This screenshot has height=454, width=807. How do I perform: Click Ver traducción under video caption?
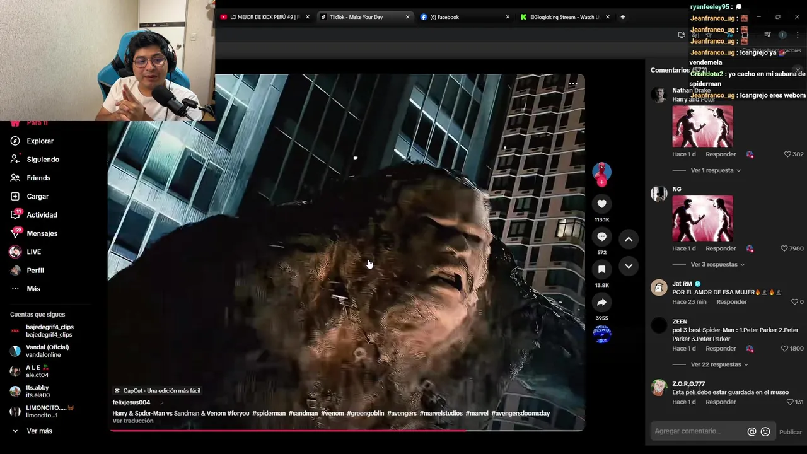133,421
